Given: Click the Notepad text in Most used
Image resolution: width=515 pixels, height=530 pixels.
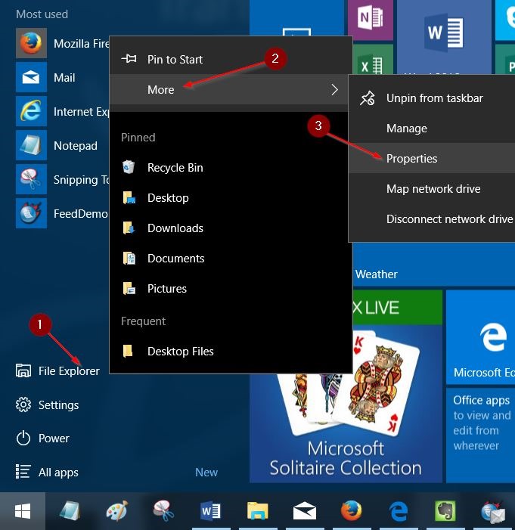Looking at the screenshot, I should pos(76,146).
